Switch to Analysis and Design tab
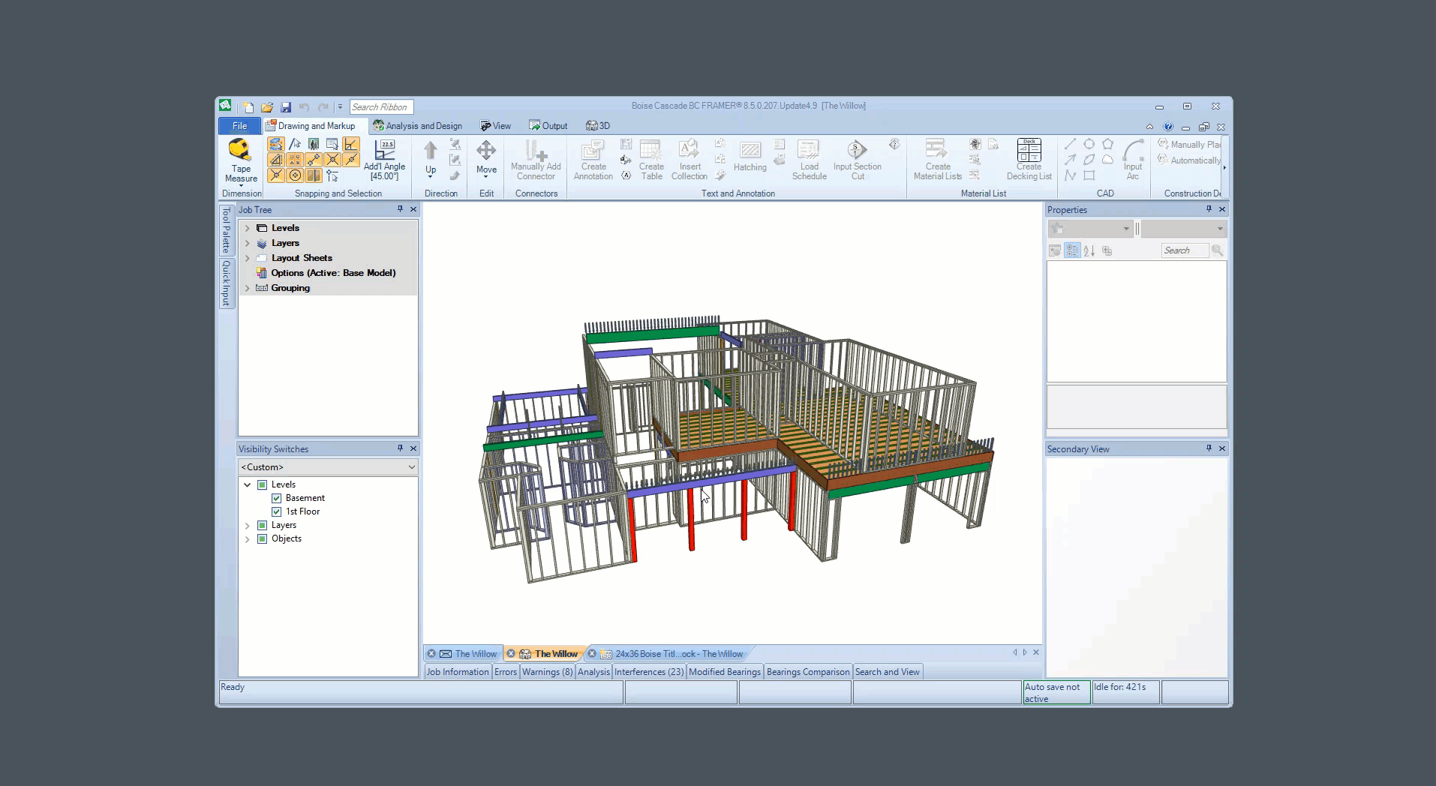Viewport: 1436px width, 786px height. coord(418,126)
